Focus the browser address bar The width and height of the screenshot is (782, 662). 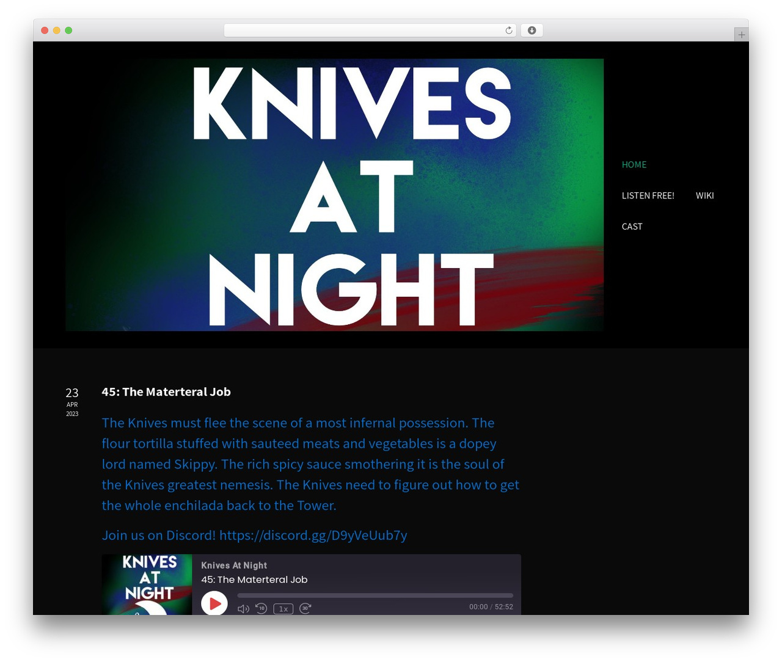tap(370, 31)
